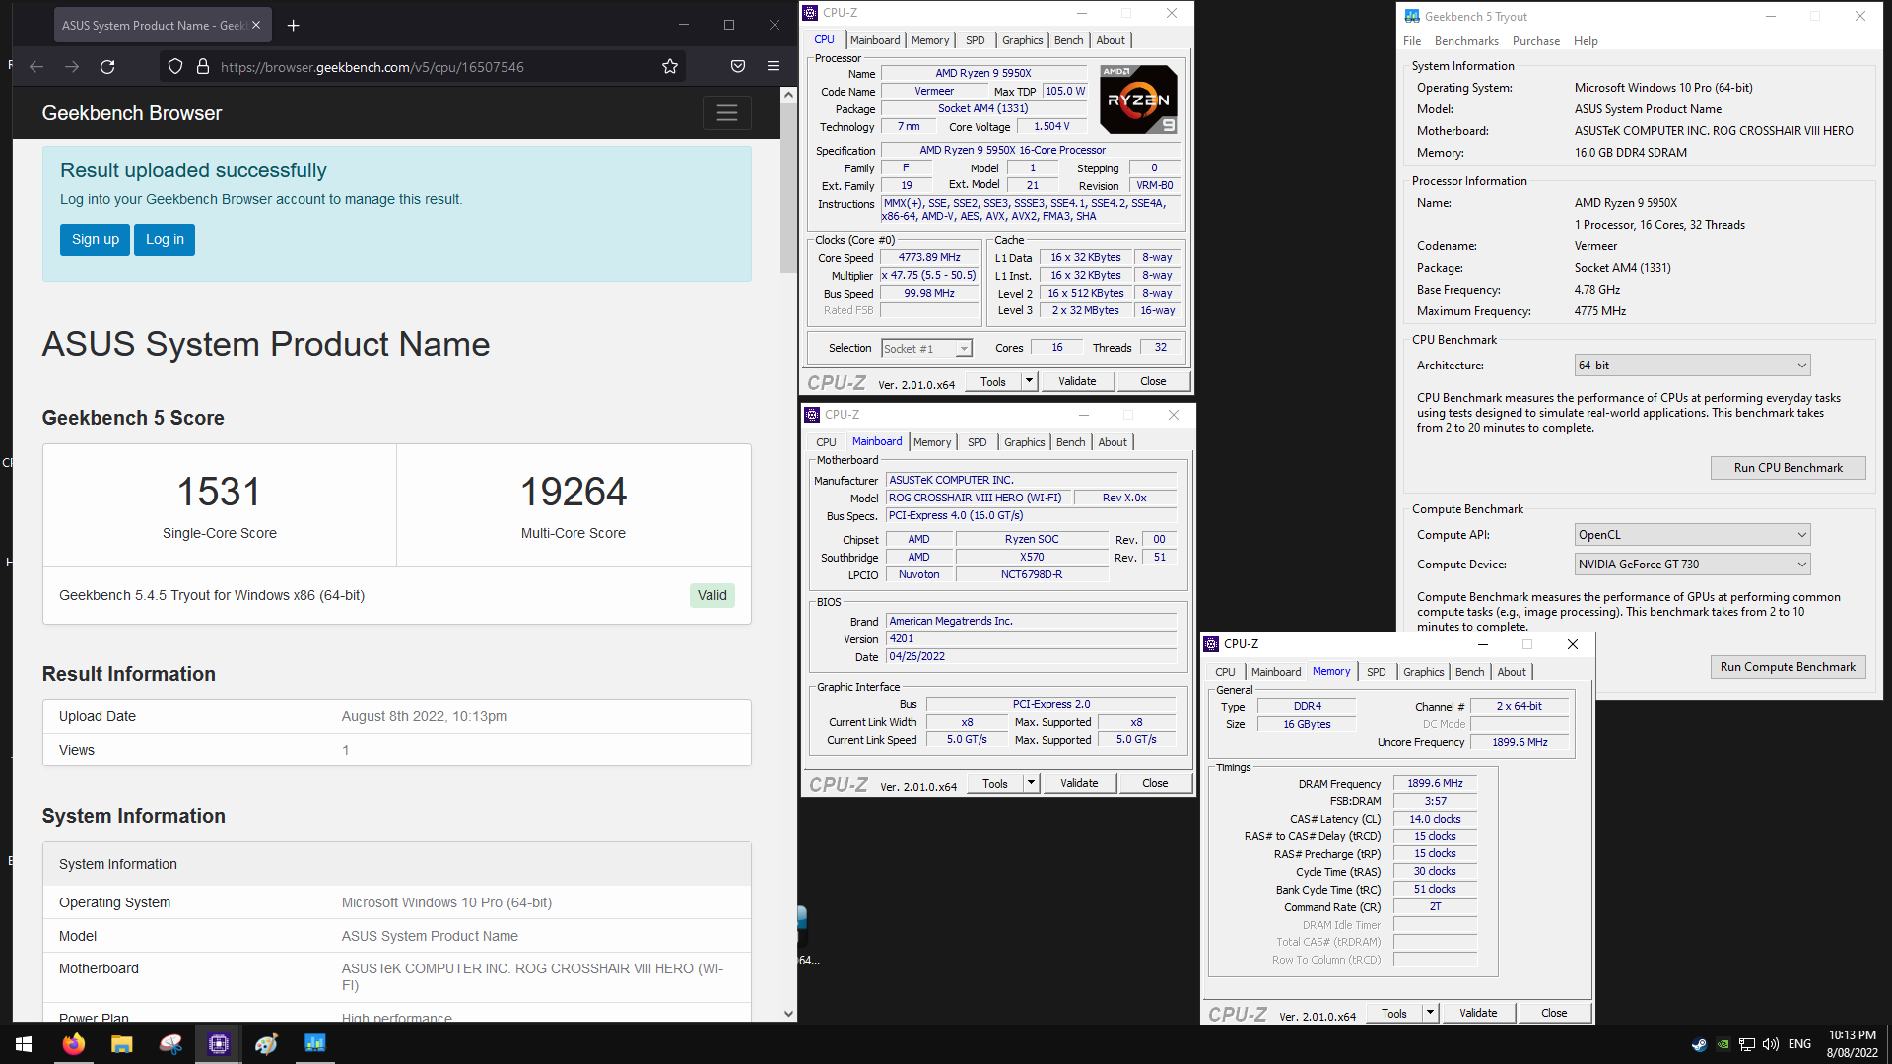Click the volume speaker tray icon
The height and width of the screenshot is (1064, 1892).
point(1771,1044)
